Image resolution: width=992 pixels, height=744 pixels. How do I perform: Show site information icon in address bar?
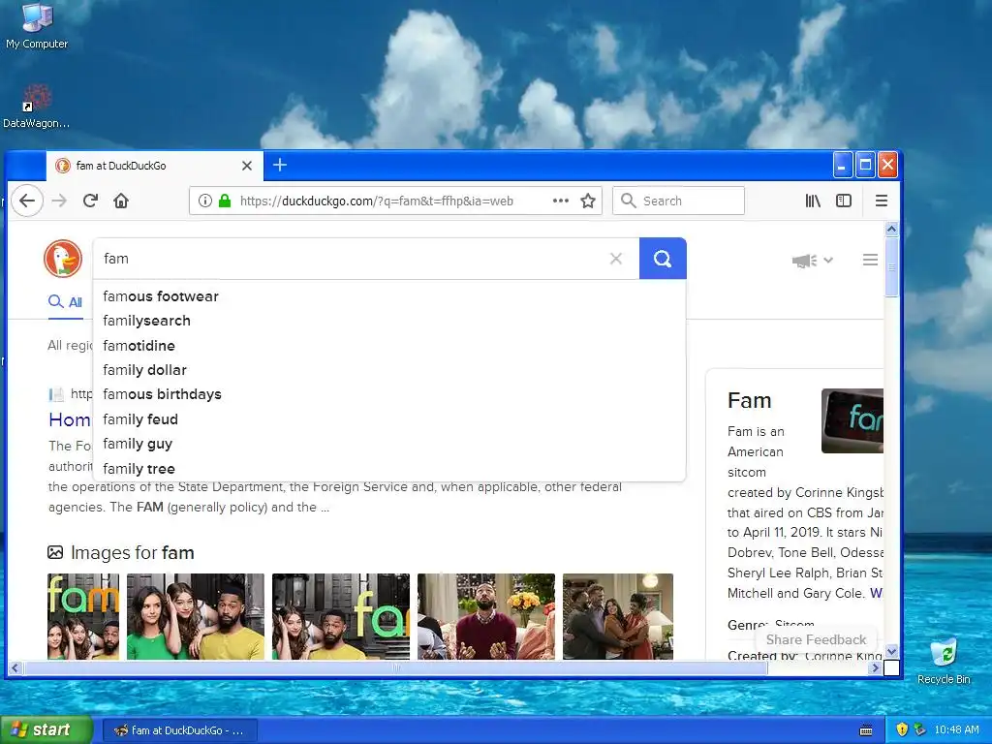[205, 201]
